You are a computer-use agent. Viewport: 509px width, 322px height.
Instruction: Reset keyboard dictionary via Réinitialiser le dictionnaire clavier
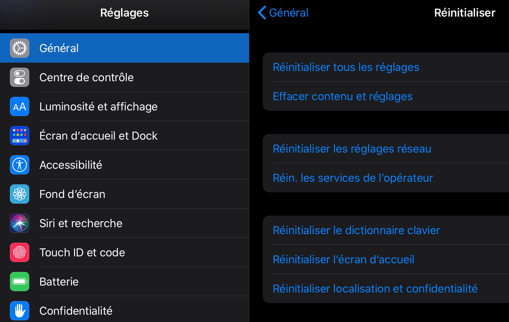[356, 230]
